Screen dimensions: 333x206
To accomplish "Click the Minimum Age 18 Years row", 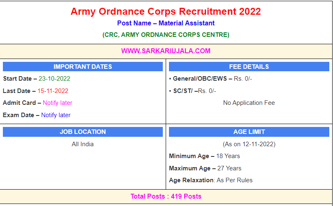I will pos(204,156).
